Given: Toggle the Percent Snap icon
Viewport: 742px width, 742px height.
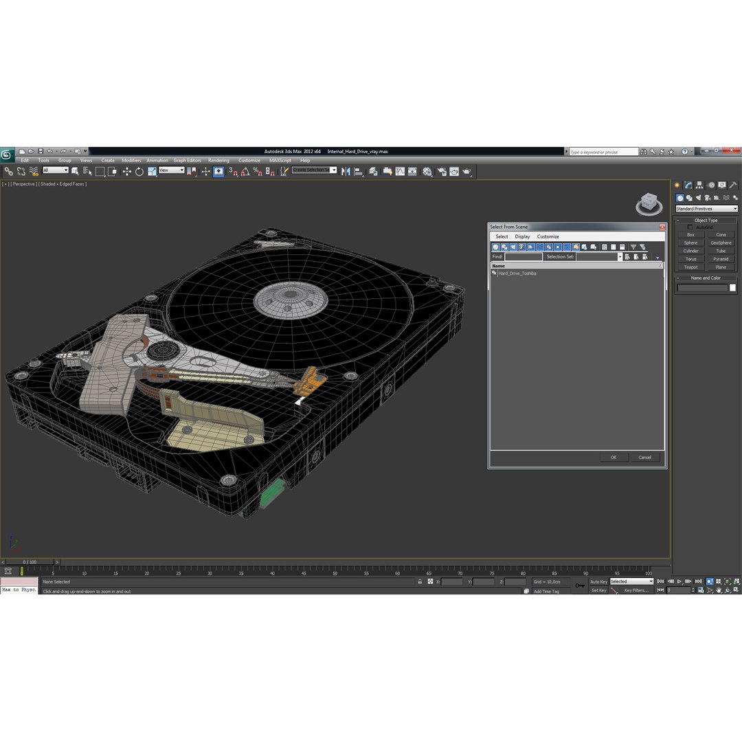Looking at the screenshot, I should [x=258, y=171].
